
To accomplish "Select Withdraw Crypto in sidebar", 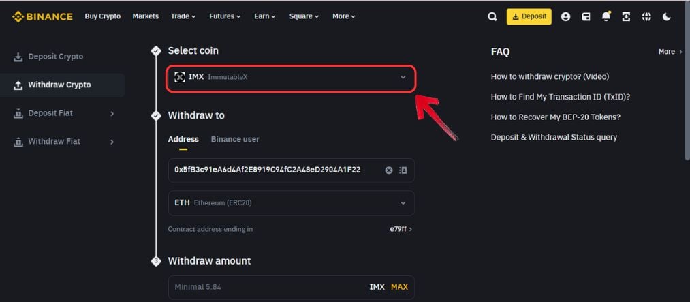I will pyautogui.click(x=63, y=85).
